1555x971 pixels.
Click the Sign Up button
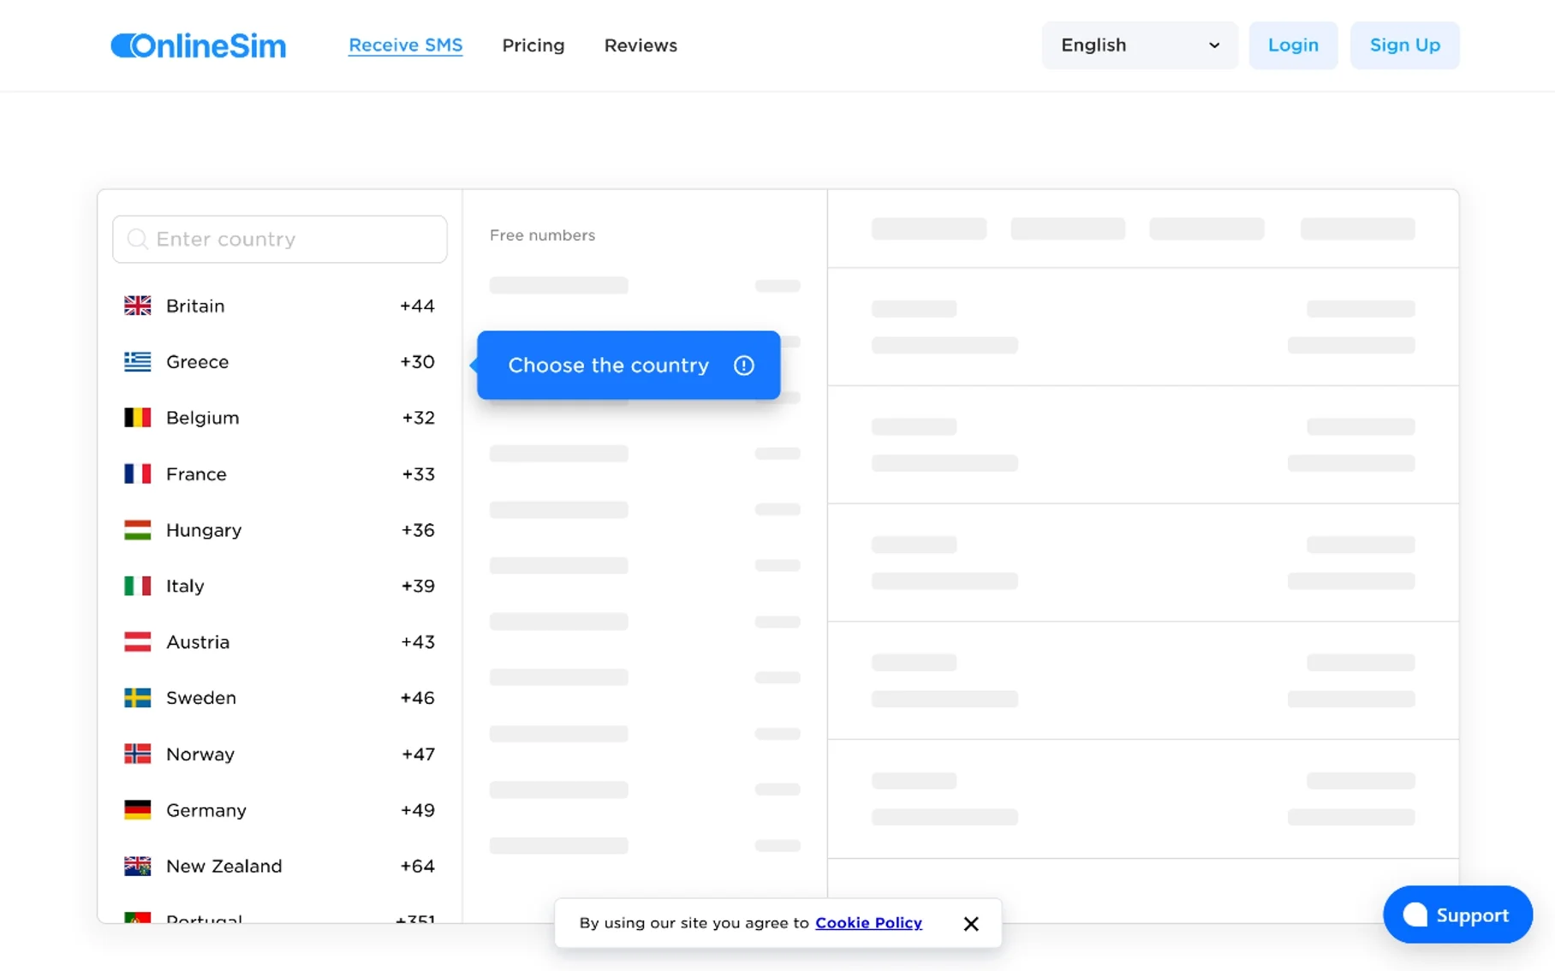click(x=1404, y=45)
